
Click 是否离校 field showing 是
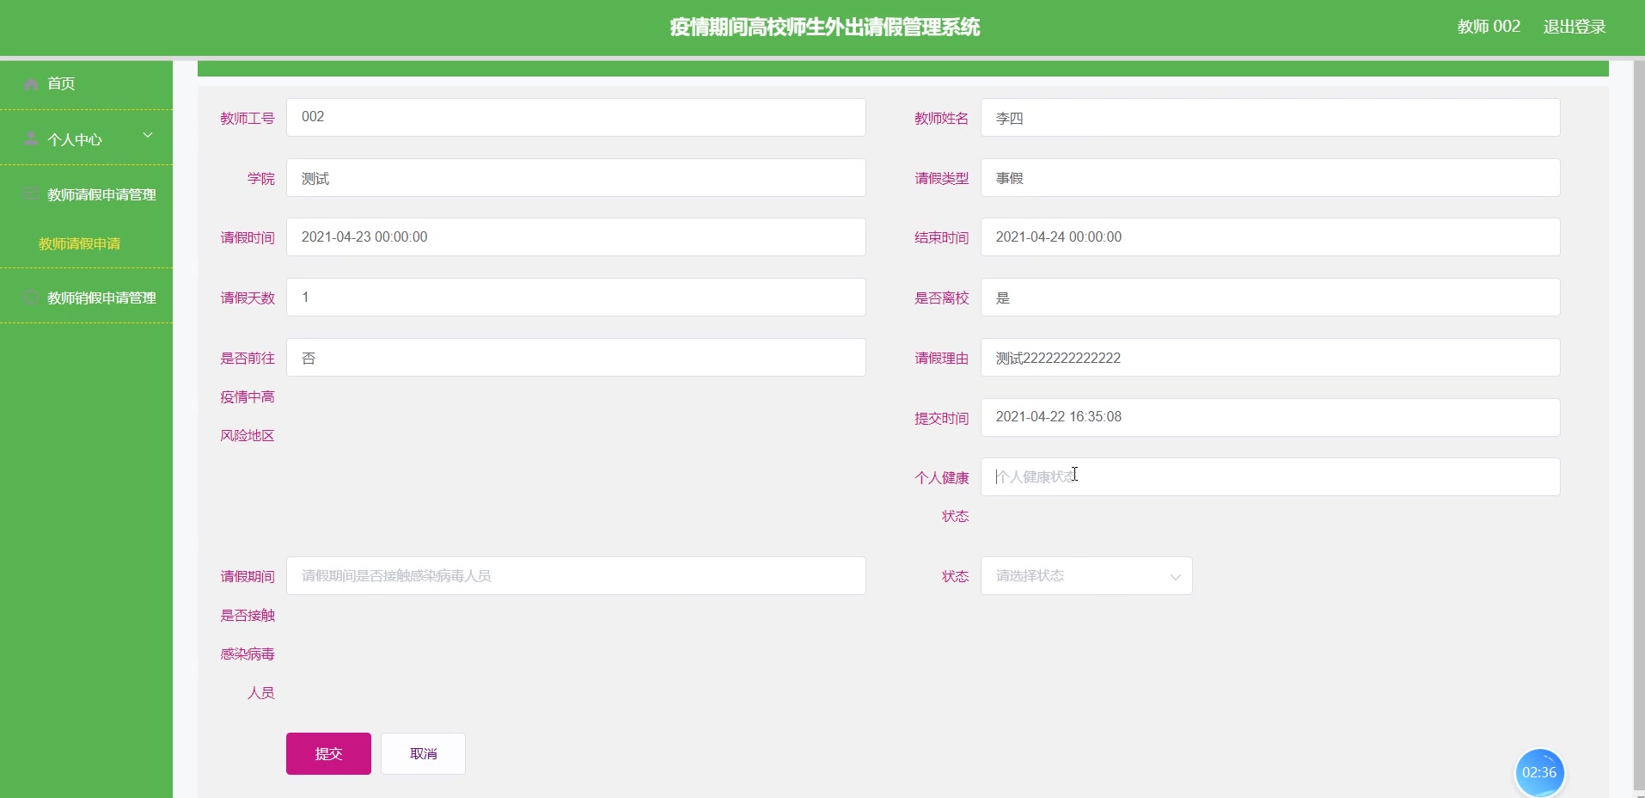pyautogui.click(x=1270, y=297)
